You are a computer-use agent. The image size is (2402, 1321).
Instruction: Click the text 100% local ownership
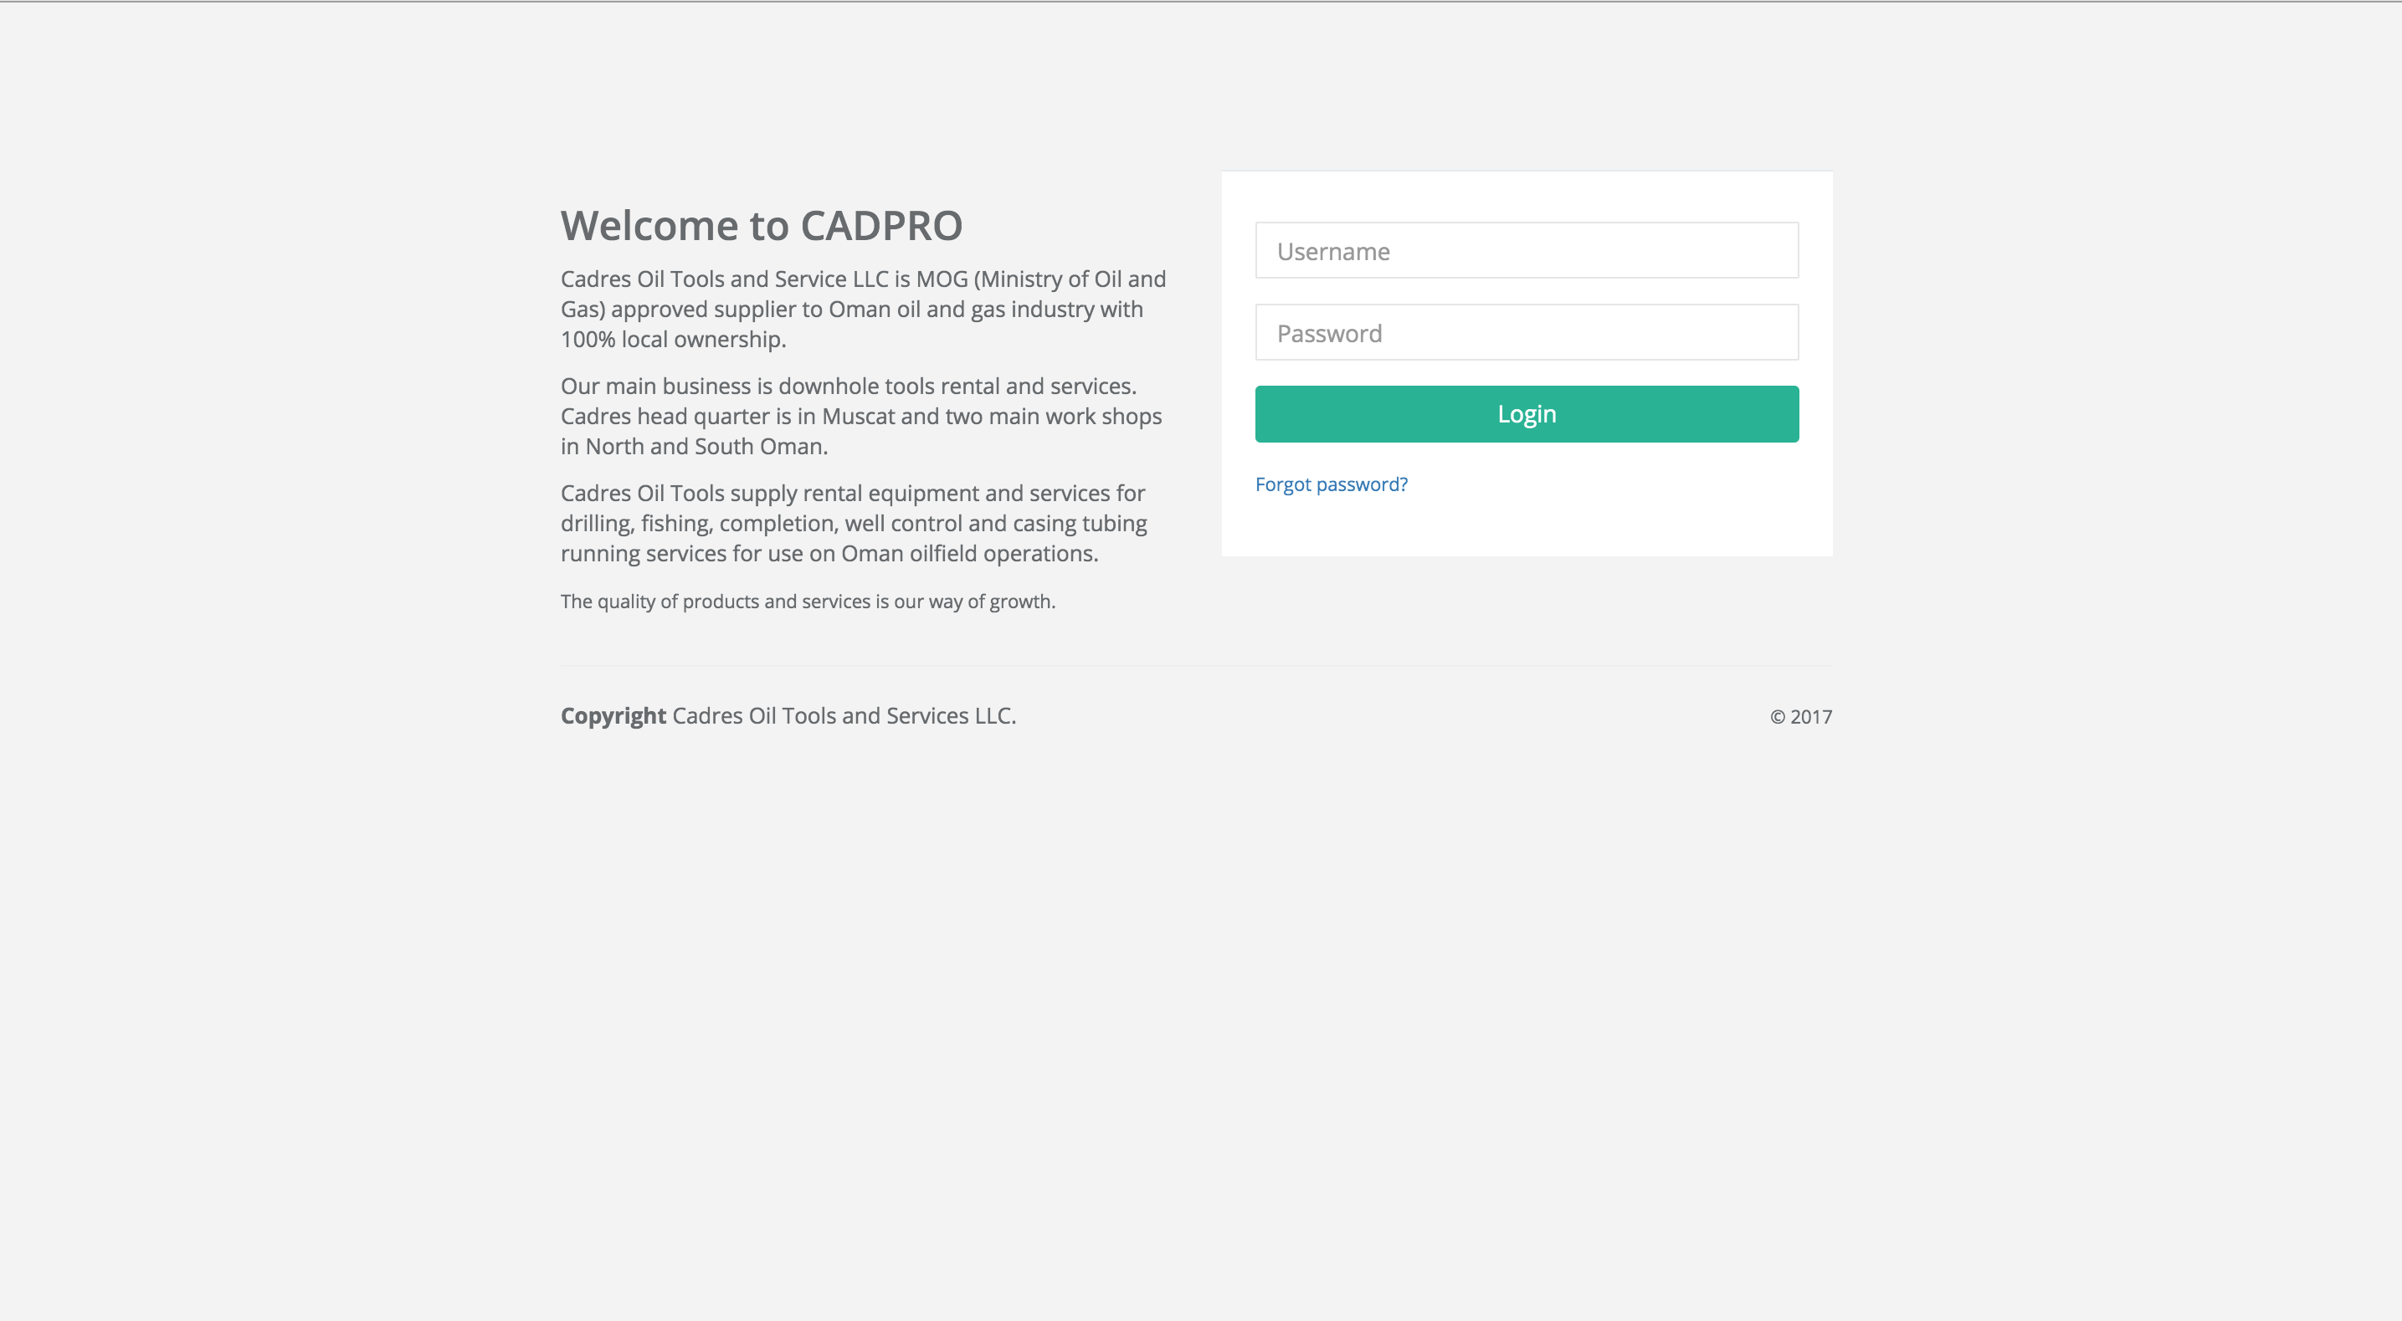[x=673, y=340]
